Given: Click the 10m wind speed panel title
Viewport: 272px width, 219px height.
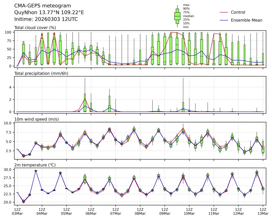Looking at the screenshot, I should point(35,119).
